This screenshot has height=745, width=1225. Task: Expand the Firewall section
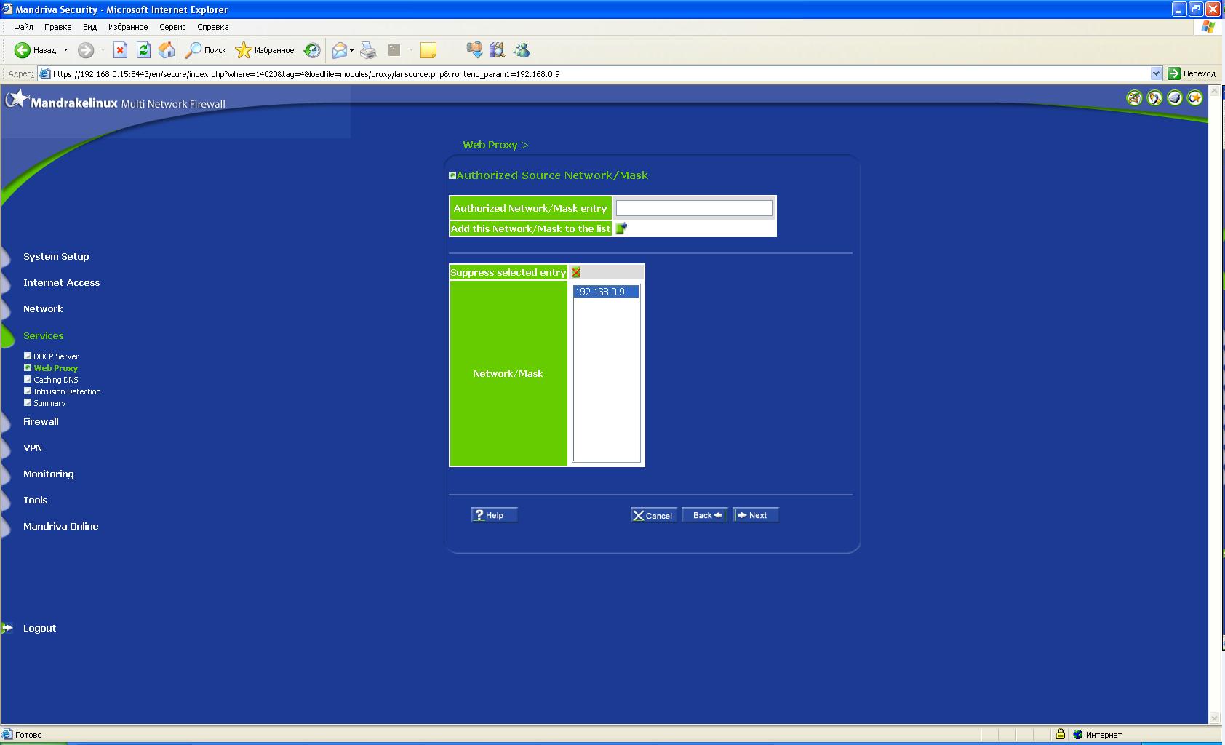[x=41, y=421]
